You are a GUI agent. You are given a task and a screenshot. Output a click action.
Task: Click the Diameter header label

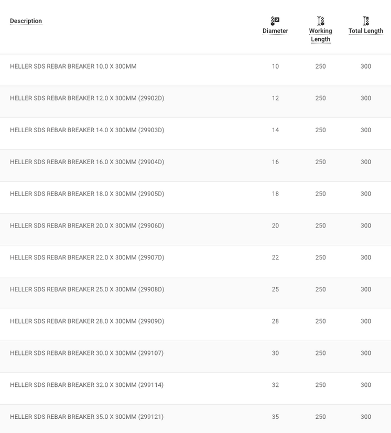click(275, 31)
